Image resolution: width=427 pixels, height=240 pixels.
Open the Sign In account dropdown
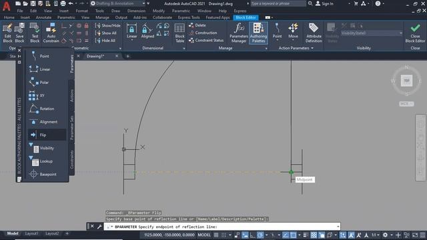tap(350, 4)
